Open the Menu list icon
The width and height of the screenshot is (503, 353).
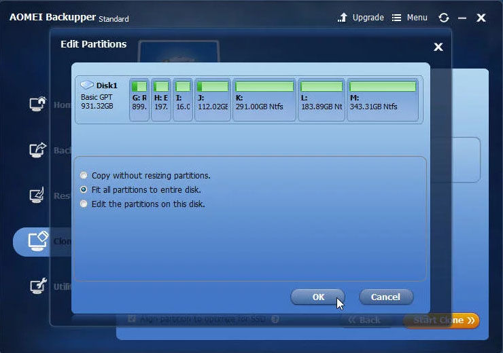tap(396, 18)
